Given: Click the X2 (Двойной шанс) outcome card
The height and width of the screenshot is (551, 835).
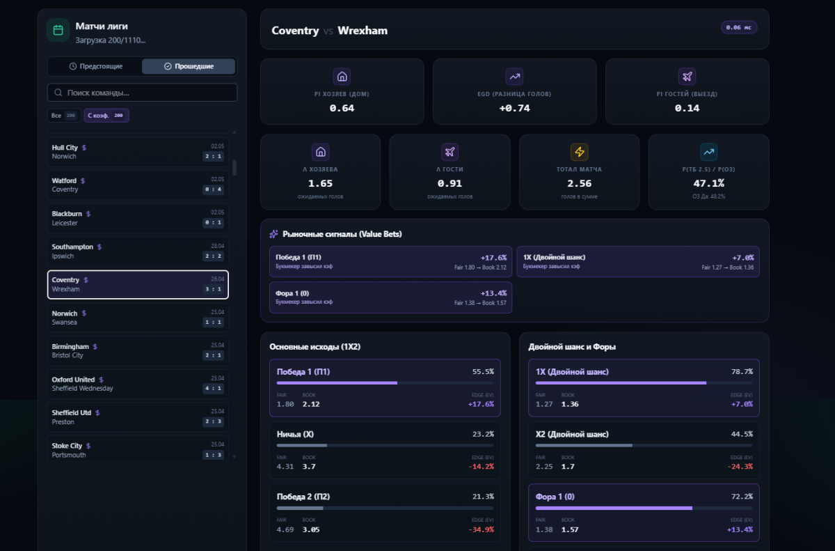Looking at the screenshot, I should 644,450.
